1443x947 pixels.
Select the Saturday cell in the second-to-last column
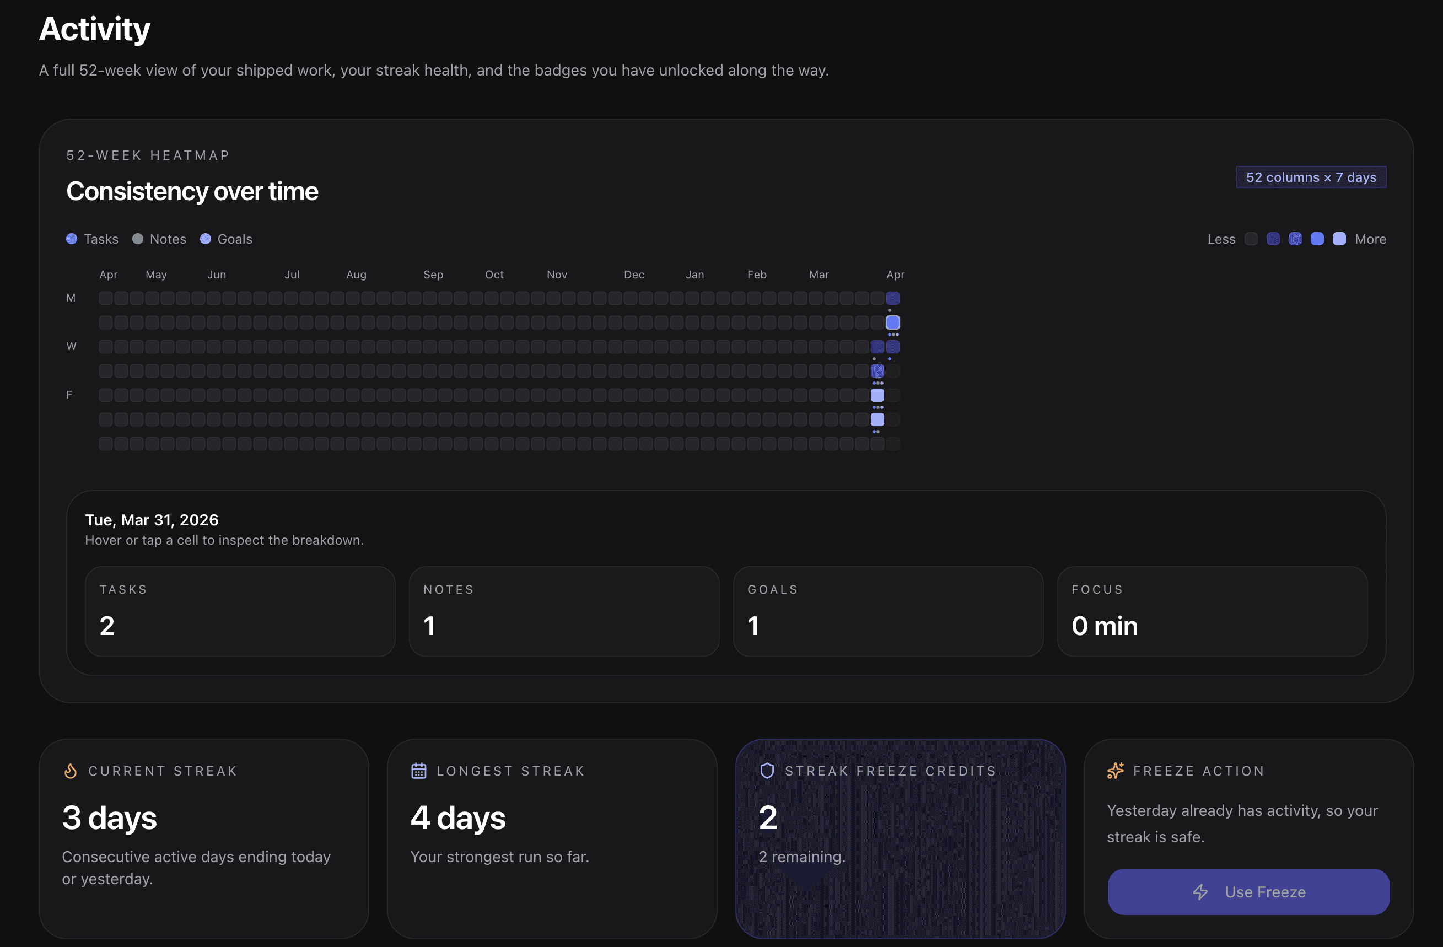coord(877,419)
